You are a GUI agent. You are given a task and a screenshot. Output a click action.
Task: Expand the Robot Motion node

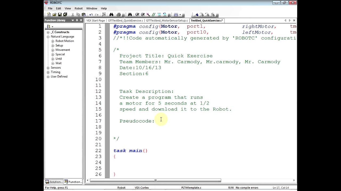(53, 41)
